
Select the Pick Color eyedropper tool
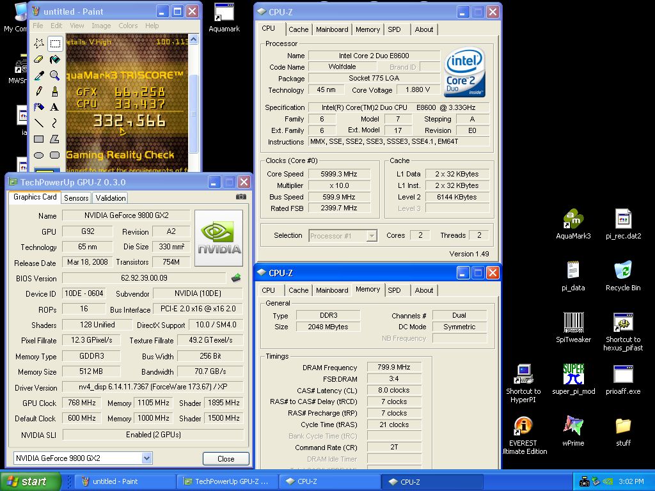[39, 75]
